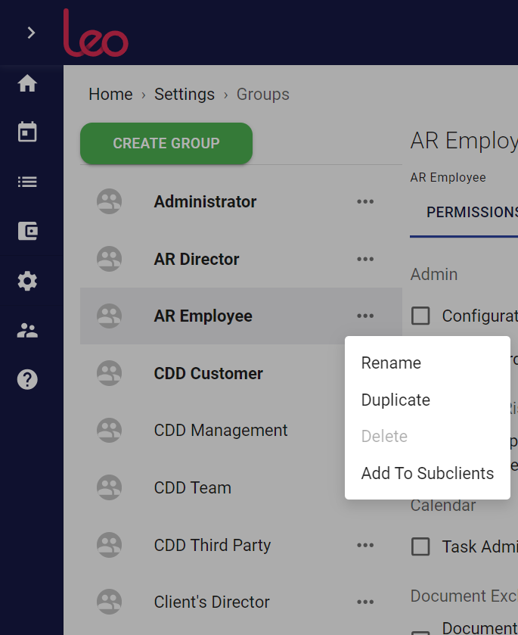Click the Administrator group avatar icon

109,201
